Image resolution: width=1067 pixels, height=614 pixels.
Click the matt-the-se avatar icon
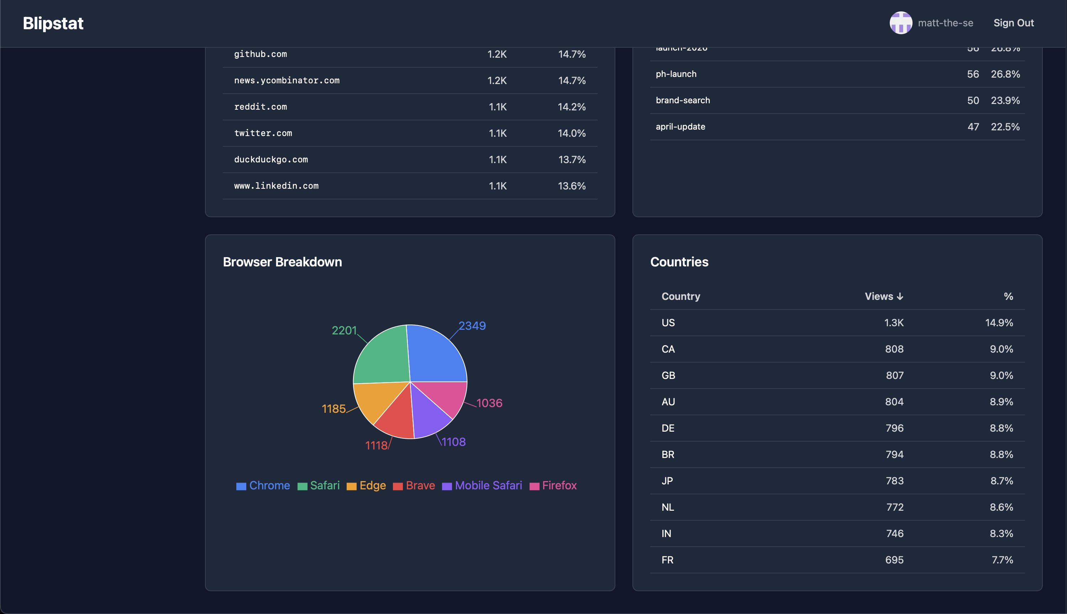click(x=901, y=23)
